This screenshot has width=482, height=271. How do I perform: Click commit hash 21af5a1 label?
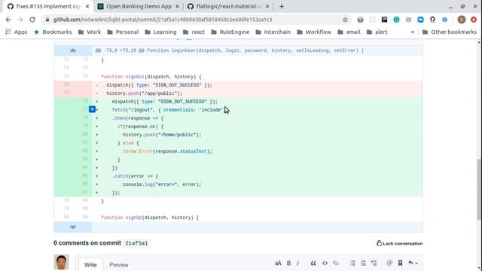136,243
